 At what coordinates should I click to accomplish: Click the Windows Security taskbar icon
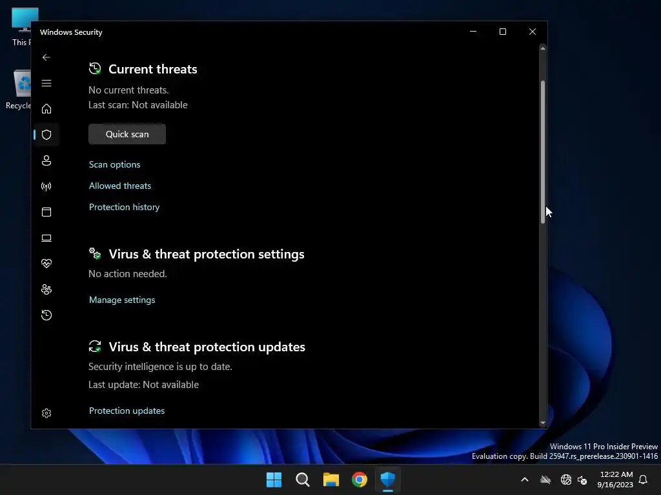coord(388,480)
